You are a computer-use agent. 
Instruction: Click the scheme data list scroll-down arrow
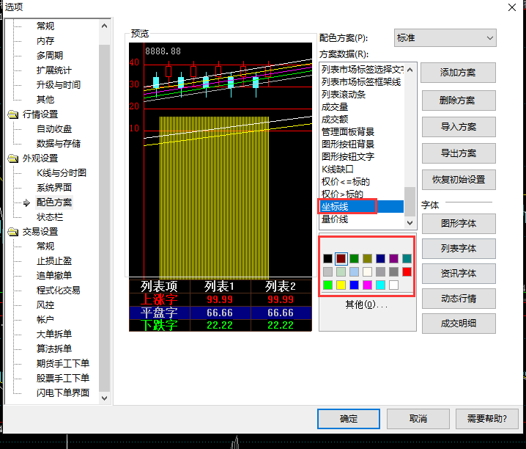[x=410, y=221]
